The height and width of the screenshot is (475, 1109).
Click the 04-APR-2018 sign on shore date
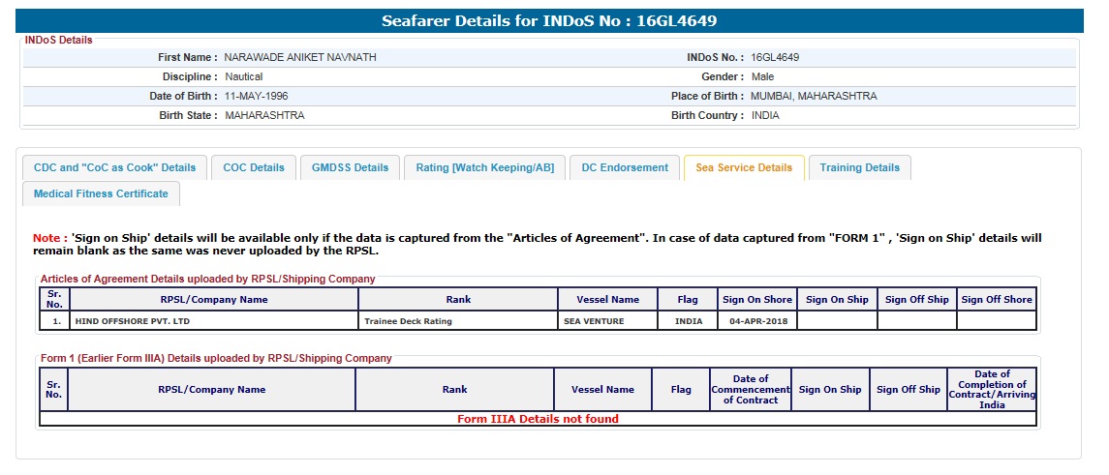(x=756, y=321)
